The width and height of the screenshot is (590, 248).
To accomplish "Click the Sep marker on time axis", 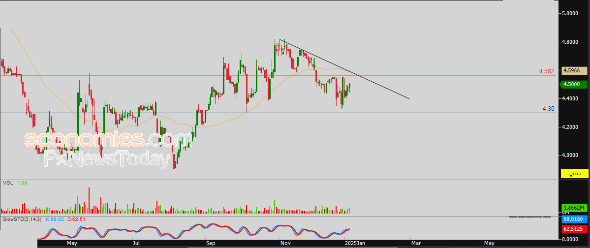I will (211, 243).
